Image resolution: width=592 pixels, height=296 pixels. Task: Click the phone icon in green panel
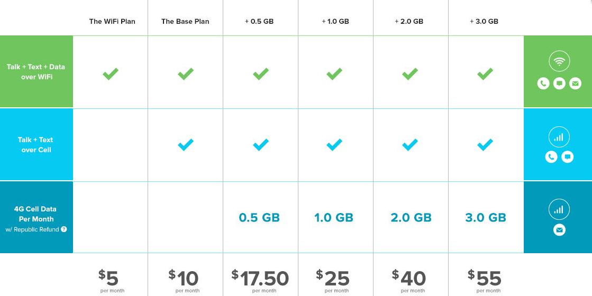[x=543, y=84]
